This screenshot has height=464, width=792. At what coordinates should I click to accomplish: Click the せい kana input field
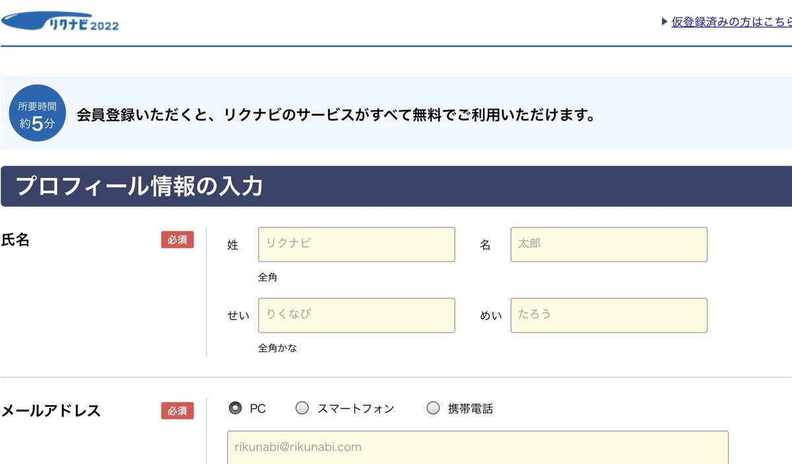[356, 315]
